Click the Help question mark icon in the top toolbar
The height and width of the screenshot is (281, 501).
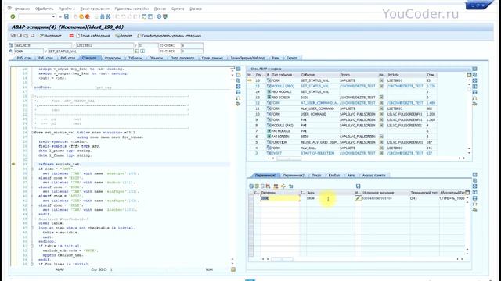159,16
